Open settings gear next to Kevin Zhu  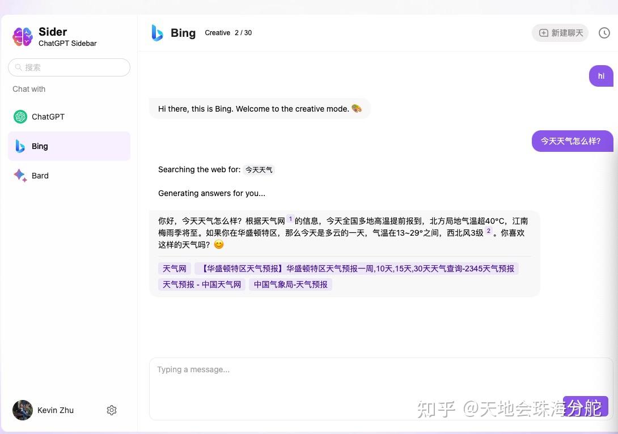pyautogui.click(x=112, y=410)
